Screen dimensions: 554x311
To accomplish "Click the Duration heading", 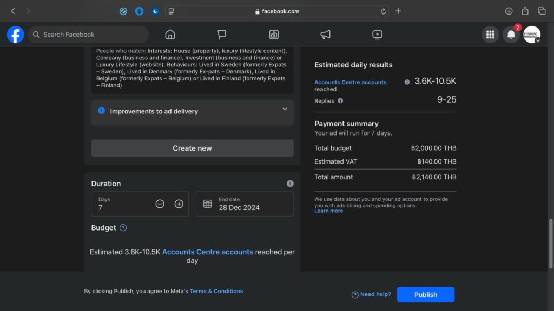I will tap(106, 184).
